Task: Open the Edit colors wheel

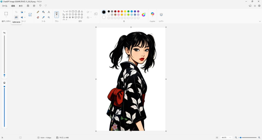Action: (x=144, y=15)
